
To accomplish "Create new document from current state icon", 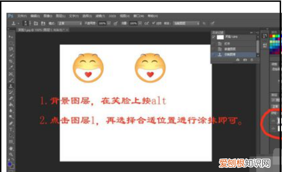I will [x=238, y=60].
